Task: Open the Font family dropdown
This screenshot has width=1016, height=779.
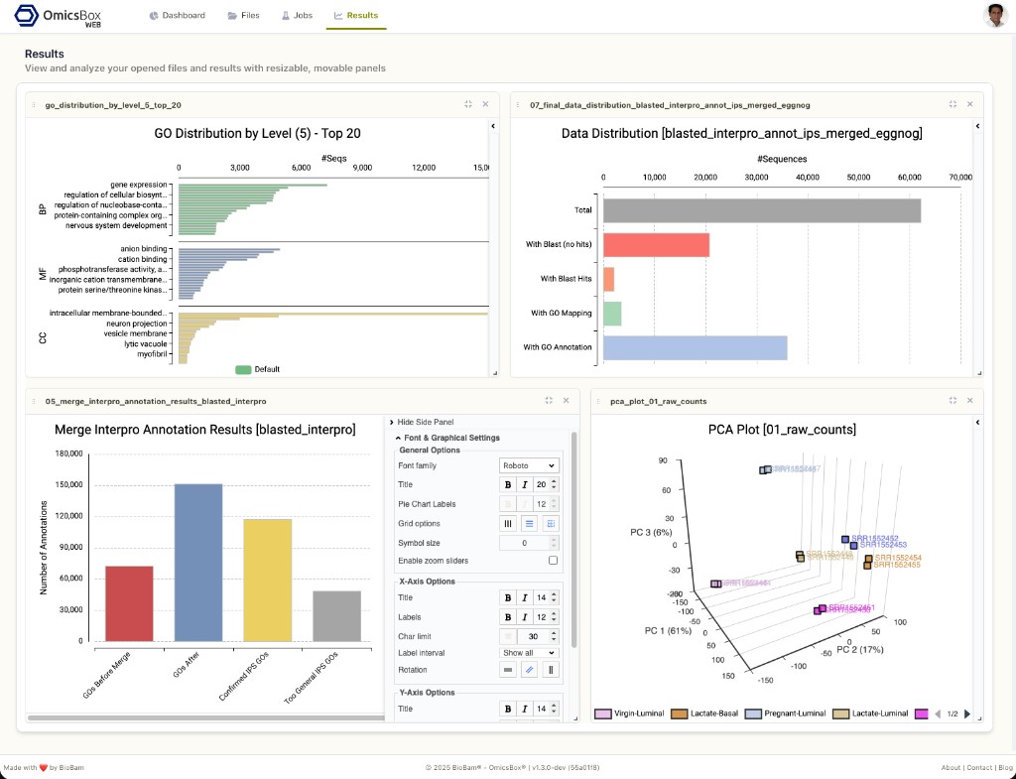Action: [x=529, y=465]
